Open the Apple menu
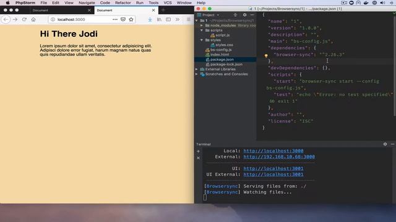The image size is (396, 222). point(8,2)
